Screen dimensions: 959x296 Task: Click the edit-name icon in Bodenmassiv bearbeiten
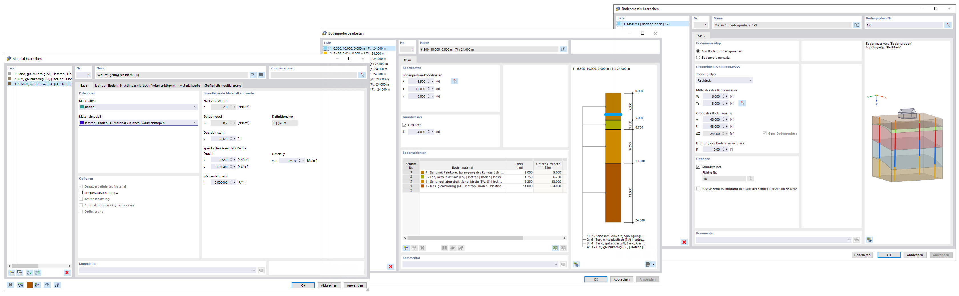(857, 25)
